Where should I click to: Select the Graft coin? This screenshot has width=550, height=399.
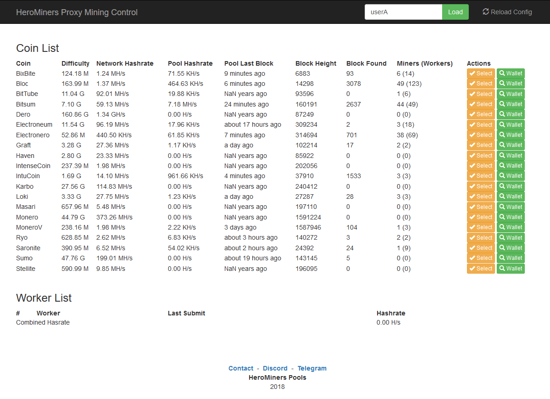[x=481, y=145]
